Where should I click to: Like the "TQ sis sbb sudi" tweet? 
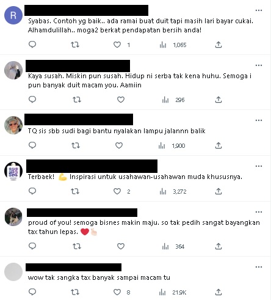pyautogui.click(x=119, y=145)
